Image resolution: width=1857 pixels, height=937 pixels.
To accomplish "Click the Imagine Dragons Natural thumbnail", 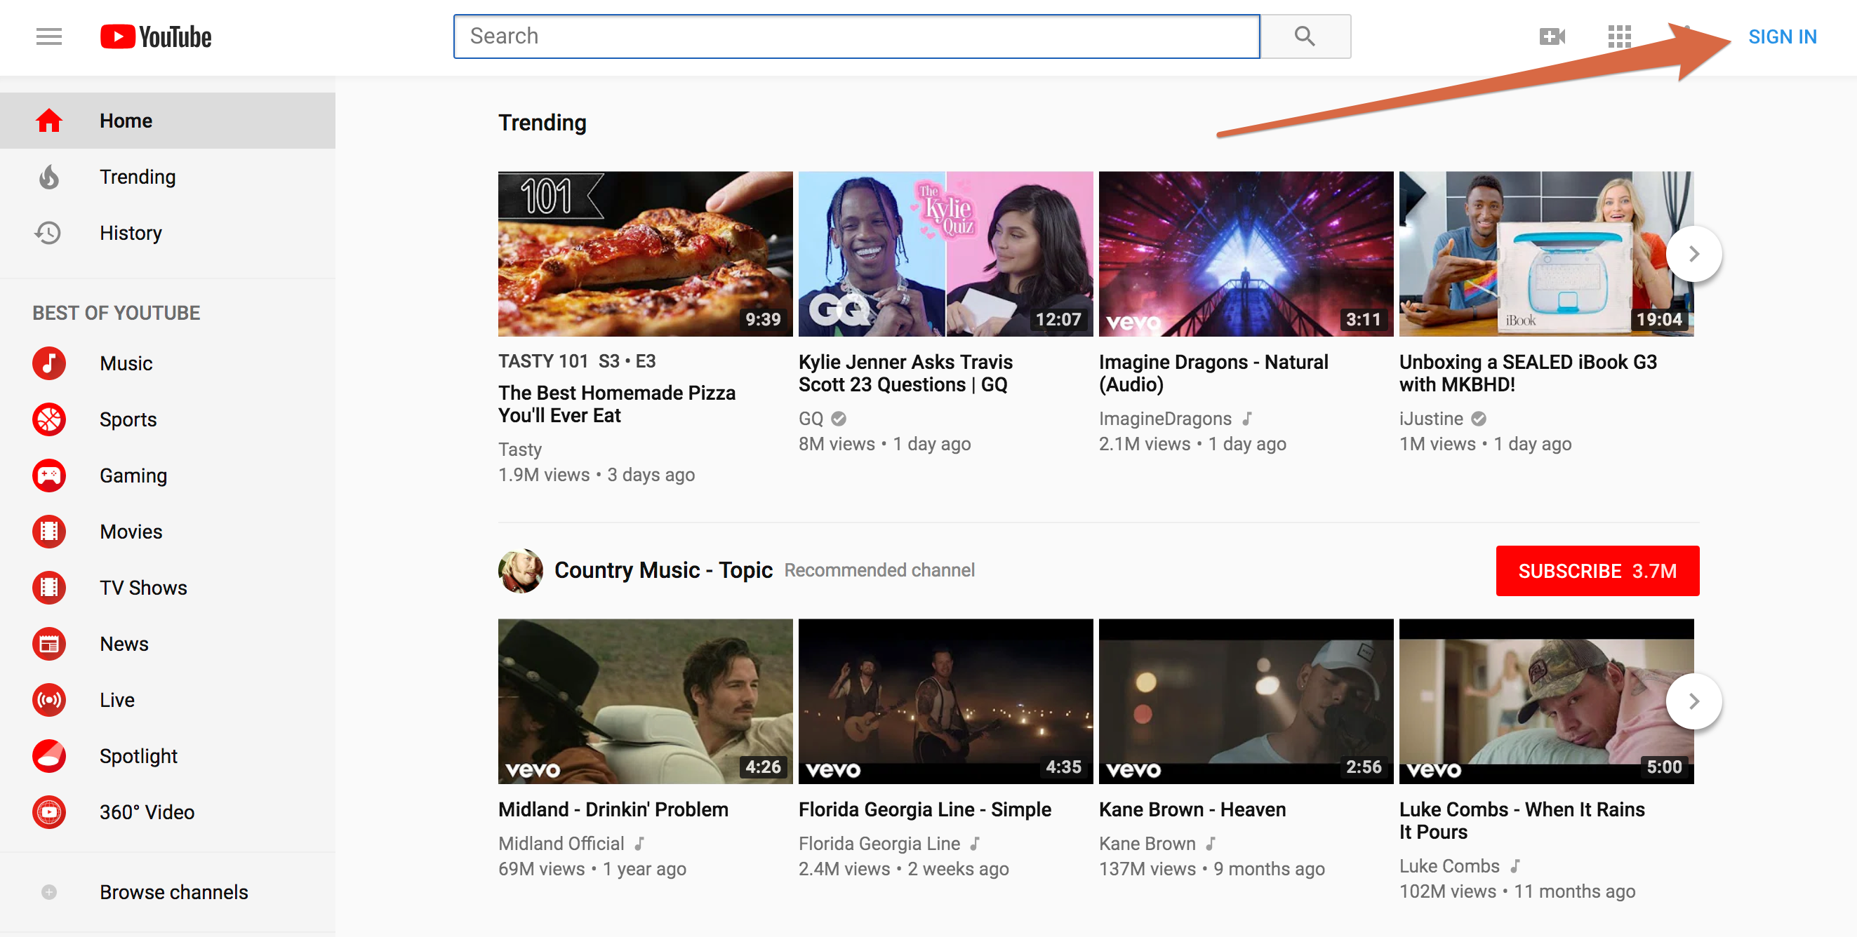I will pyautogui.click(x=1245, y=253).
